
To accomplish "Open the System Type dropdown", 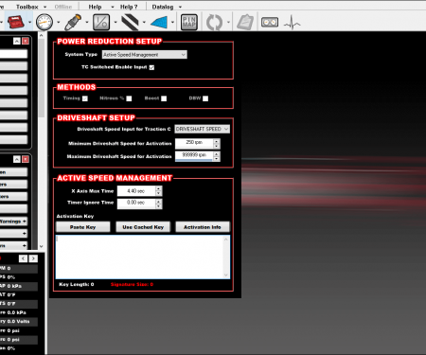I will click(x=145, y=55).
